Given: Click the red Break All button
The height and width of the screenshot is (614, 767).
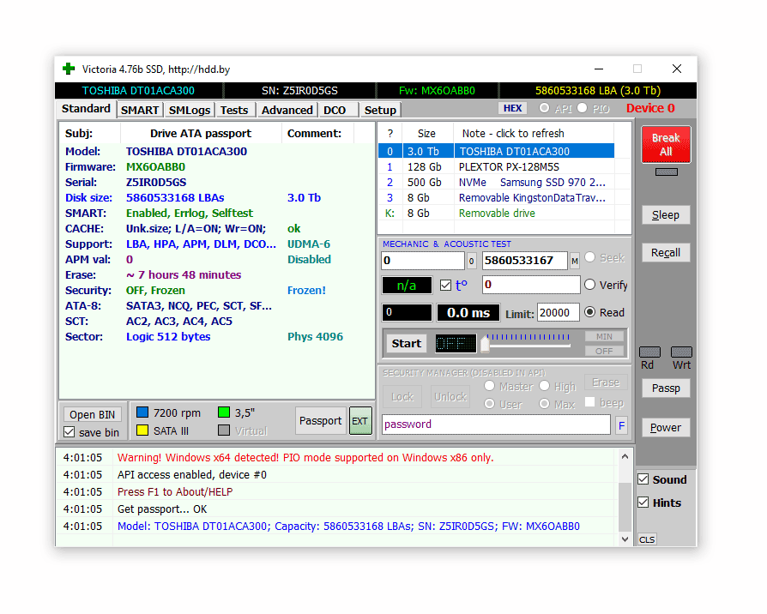Looking at the screenshot, I should [x=667, y=145].
